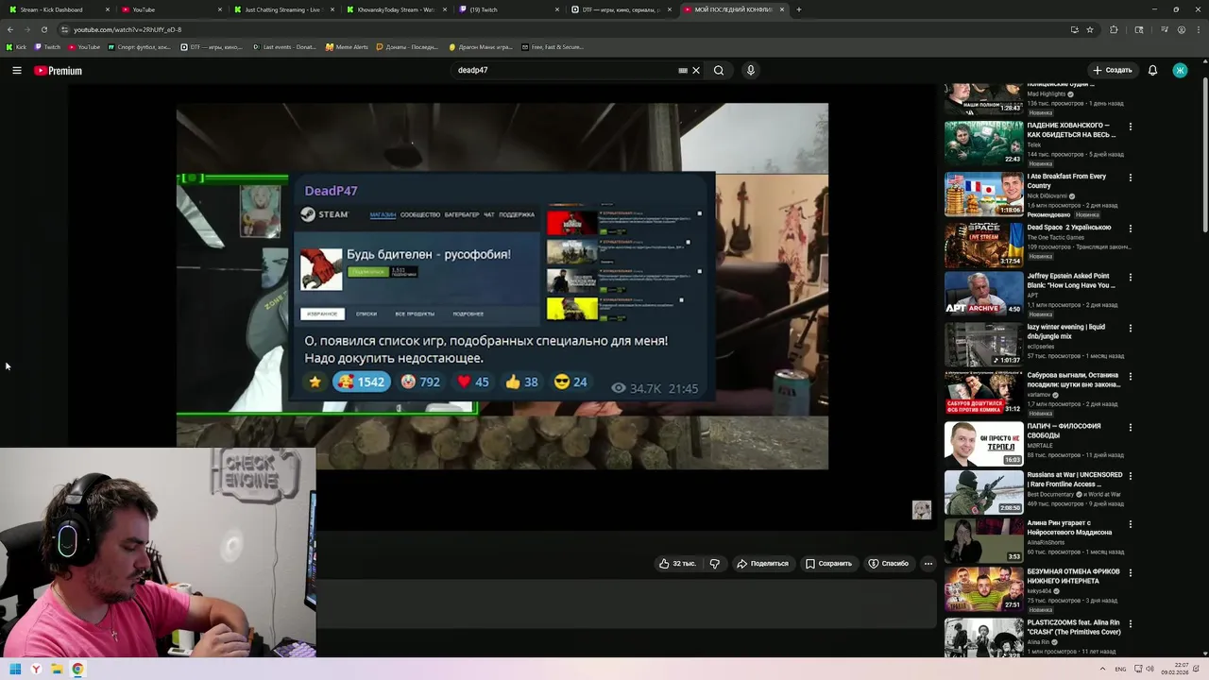Screen dimensions: 1209x680
Task: Open the browser extensions puzzle icon
Action: pos(1114,29)
